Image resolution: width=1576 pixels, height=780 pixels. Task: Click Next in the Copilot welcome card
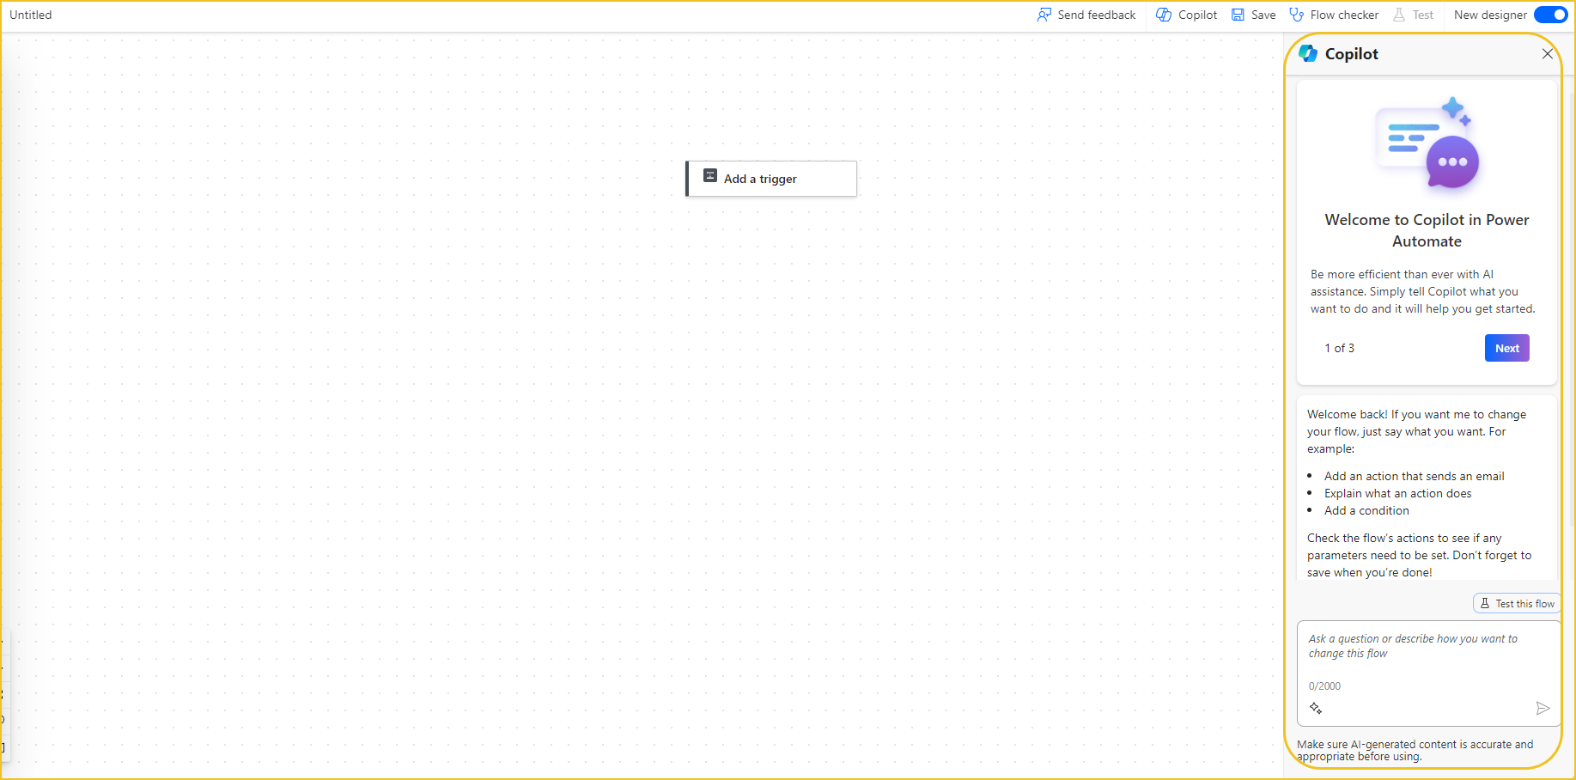1507,348
